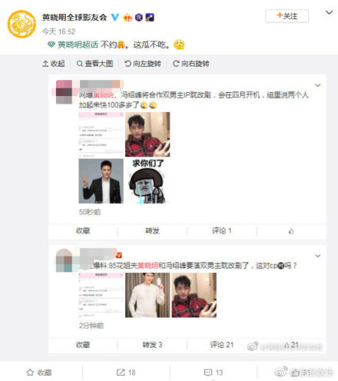
Task: Expand the post options chevron at top right
Action: pyautogui.click(x=329, y=12)
